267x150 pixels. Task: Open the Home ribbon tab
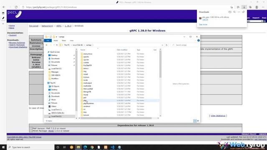point(55,40)
